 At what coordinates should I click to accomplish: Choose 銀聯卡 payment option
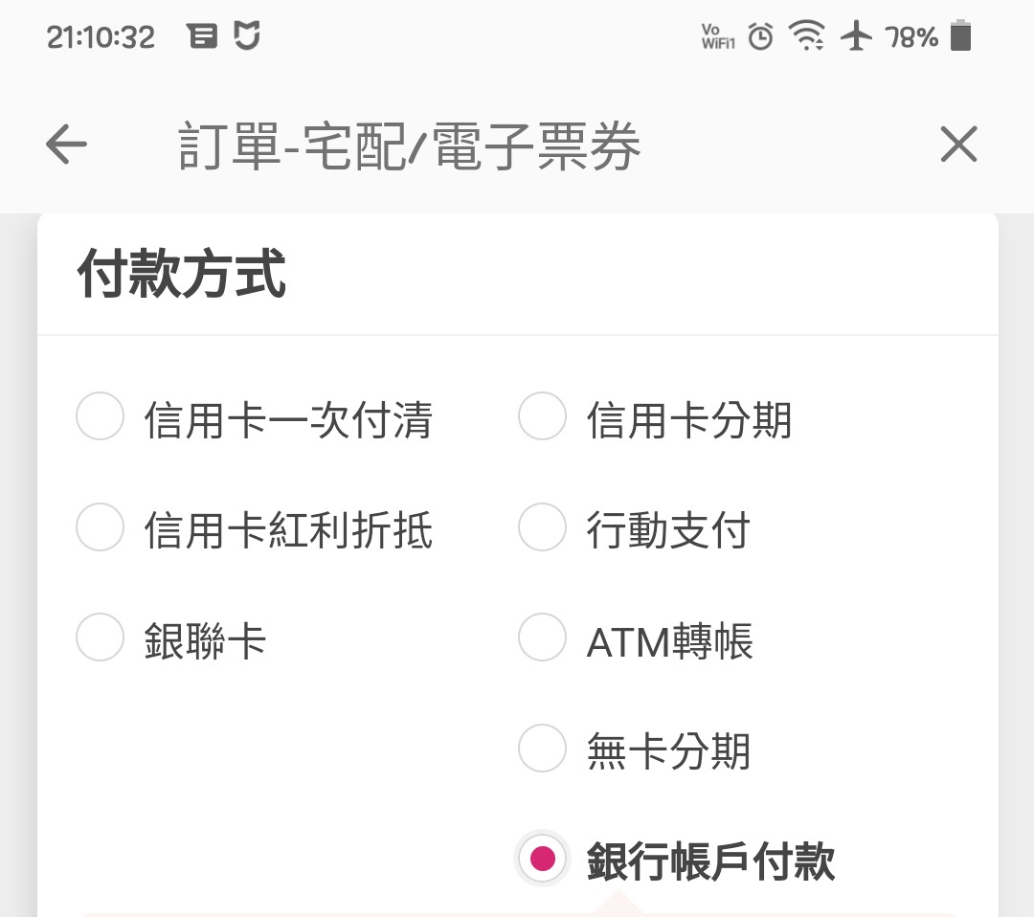(101, 638)
